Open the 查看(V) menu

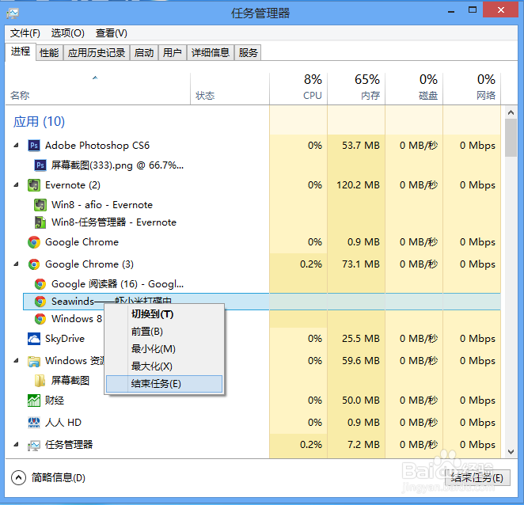point(112,33)
